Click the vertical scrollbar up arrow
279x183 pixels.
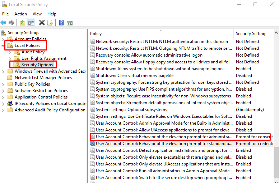pos(276,33)
